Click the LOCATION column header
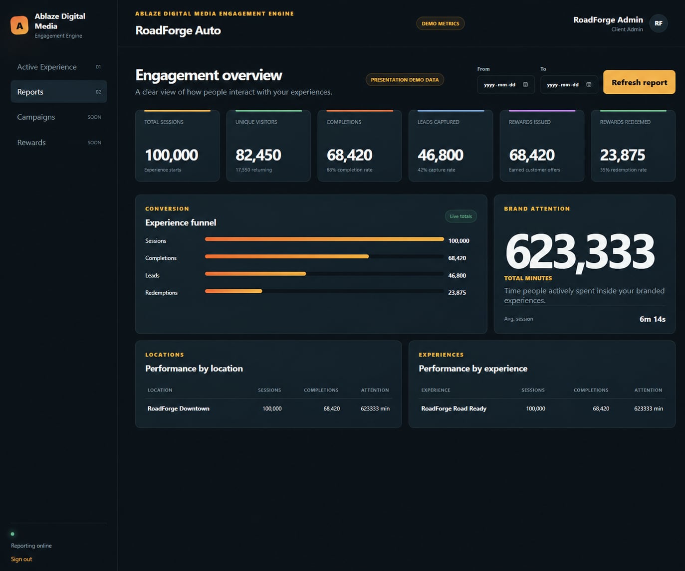685x571 pixels. point(160,390)
